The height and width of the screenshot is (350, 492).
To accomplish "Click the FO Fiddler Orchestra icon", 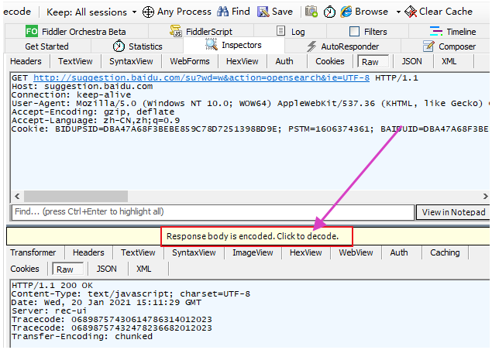I will click(32, 32).
